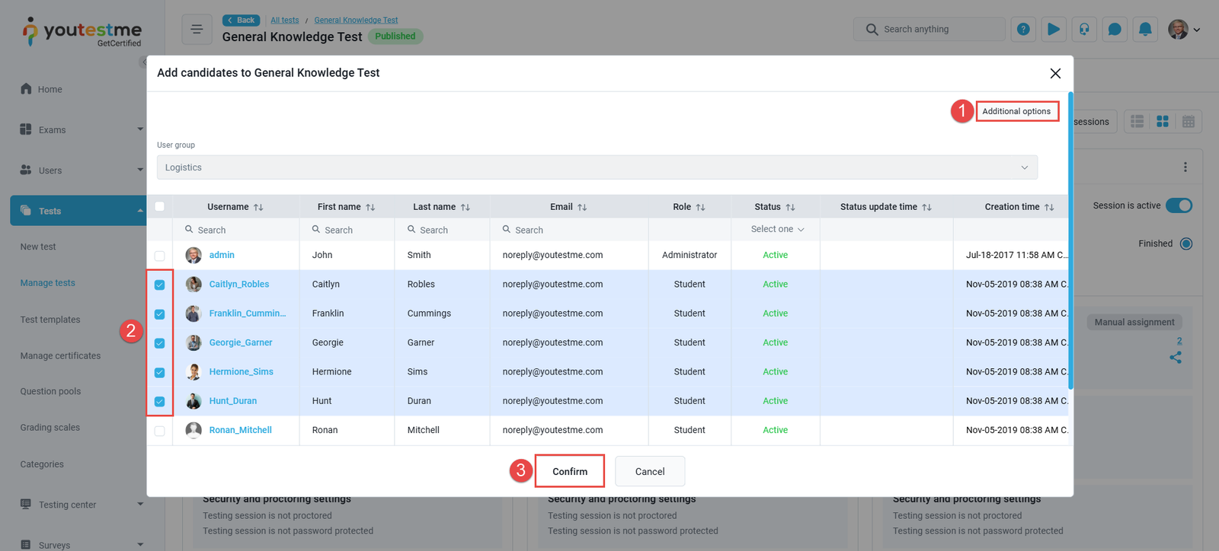Toggle the select-all header checkbox
The image size is (1219, 551).
tap(159, 206)
